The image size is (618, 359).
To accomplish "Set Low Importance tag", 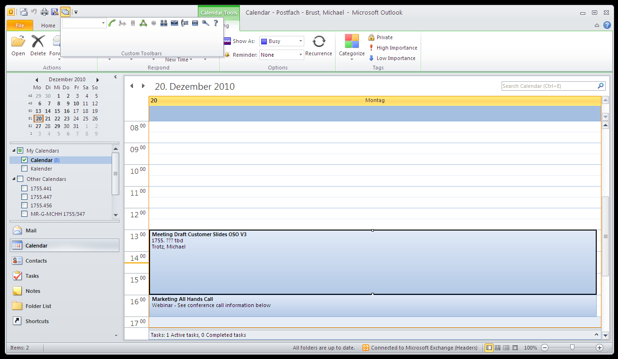I will pyautogui.click(x=392, y=58).
